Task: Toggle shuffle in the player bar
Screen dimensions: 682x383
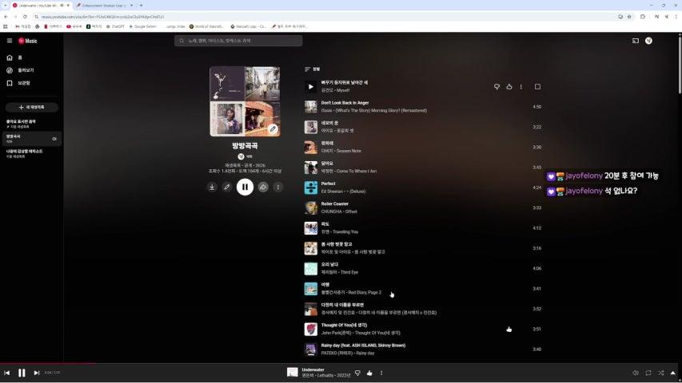Action: 661,373
